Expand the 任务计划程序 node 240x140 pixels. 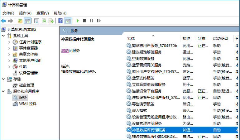click(x=9, y=42)
